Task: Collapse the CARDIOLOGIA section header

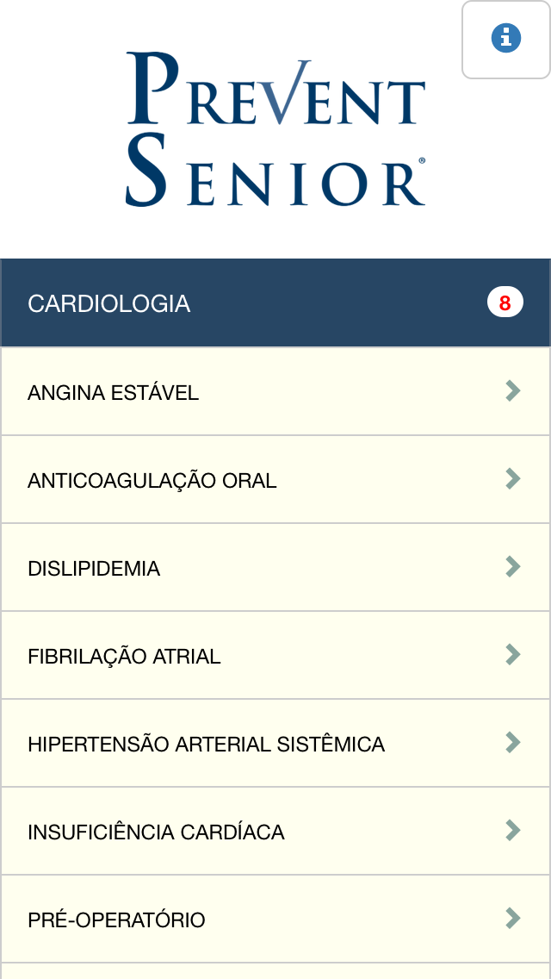Action: point(275,302)
